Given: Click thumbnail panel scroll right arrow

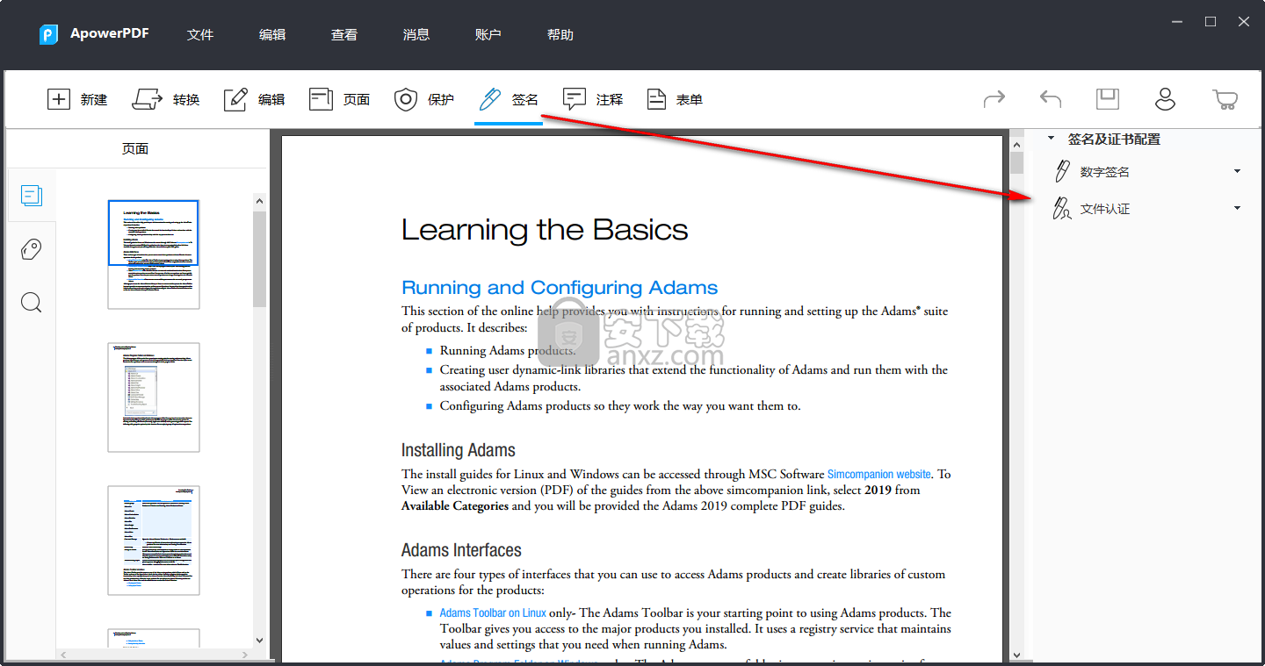Looking at the screenshot, I should point(247,654).
